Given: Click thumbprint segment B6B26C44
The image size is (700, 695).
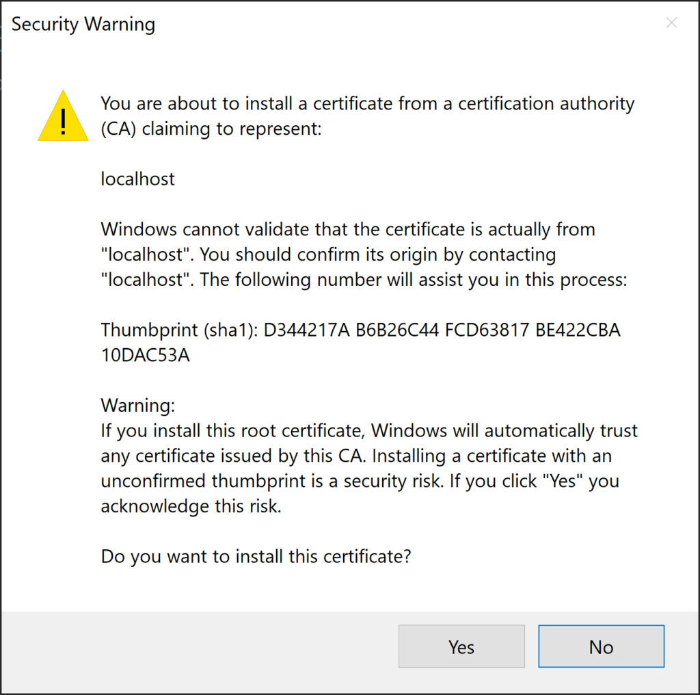Looking at the screenshot, I should 398,330.
